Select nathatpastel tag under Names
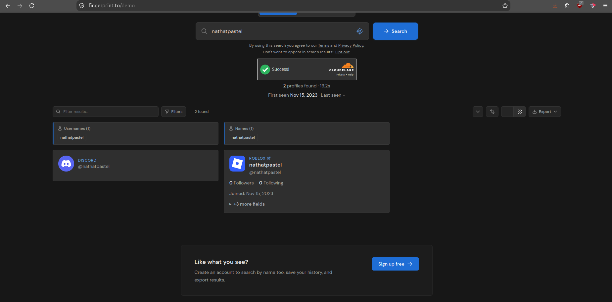612x302 pixels. [243, 137]
